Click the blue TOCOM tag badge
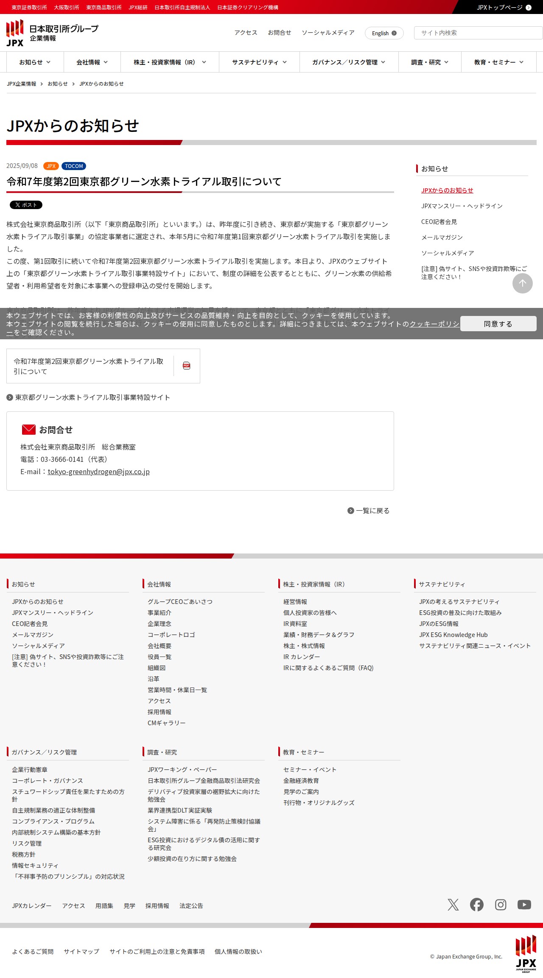The width and height of the screenshot is (543, 978). point(74,166)
